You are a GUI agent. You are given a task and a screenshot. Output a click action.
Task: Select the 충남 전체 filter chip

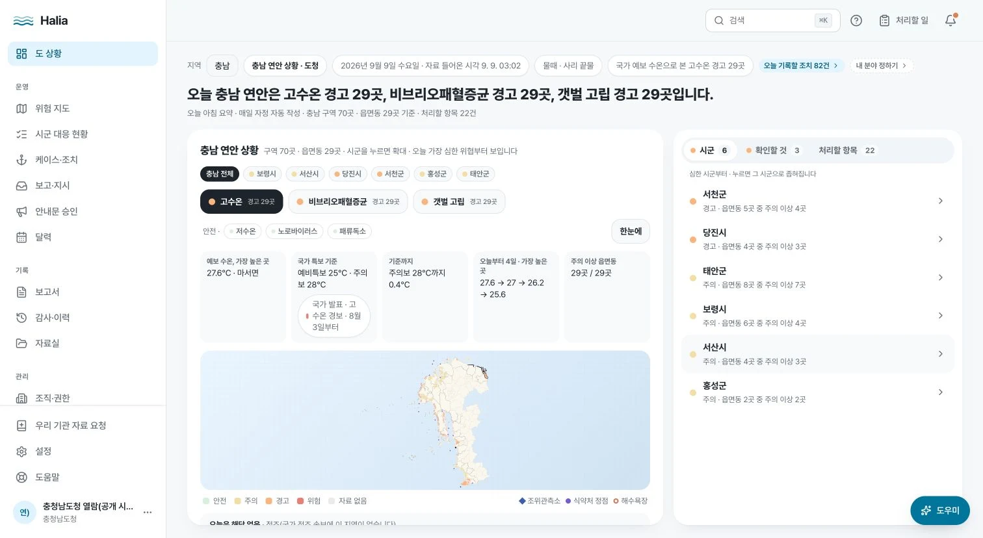pos(220,174)
